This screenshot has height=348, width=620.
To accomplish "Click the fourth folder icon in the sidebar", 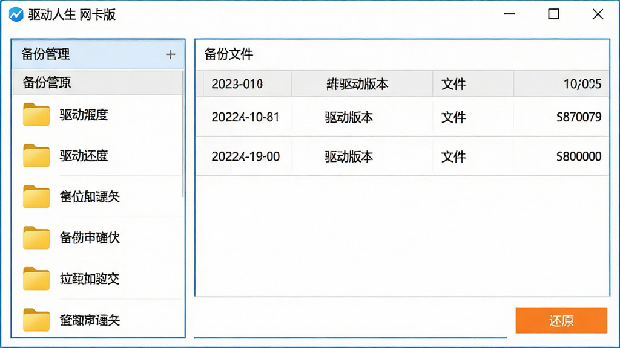I will [36, 237].
